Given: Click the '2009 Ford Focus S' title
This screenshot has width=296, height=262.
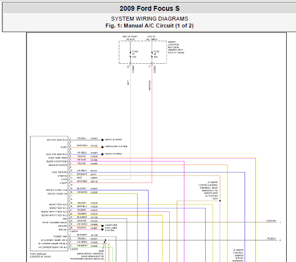Looking at the screenshot, I should pos(149,8).
